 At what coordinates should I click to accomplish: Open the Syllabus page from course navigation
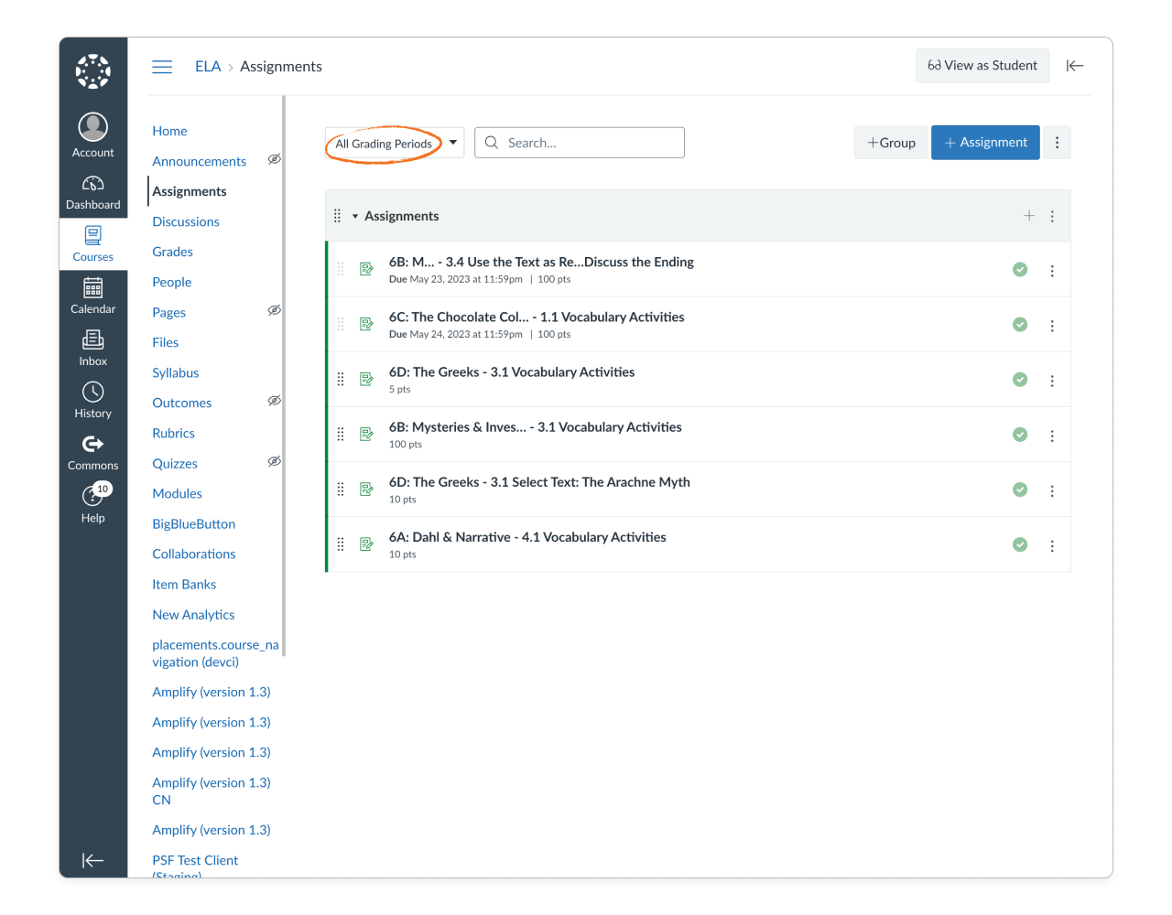(175, 372)
